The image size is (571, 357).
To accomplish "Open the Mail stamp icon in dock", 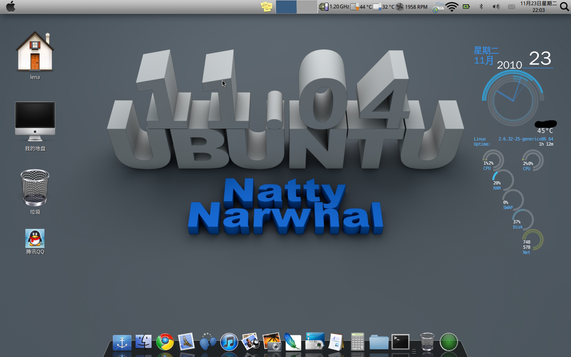I will [186, 342].
